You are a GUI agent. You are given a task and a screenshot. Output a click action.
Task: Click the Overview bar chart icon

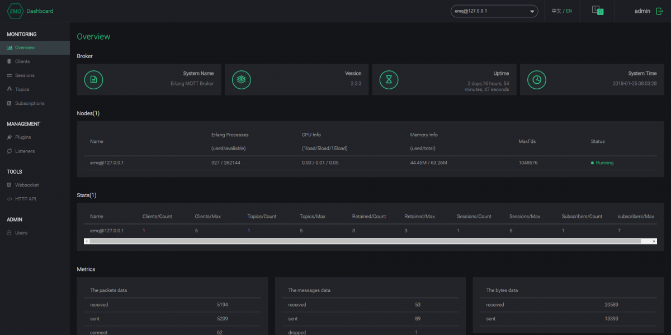click(x=10, y=48)
